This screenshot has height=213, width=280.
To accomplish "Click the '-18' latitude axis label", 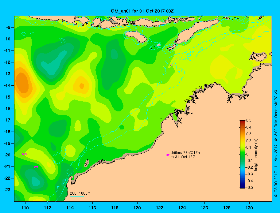I will (7, 132).
